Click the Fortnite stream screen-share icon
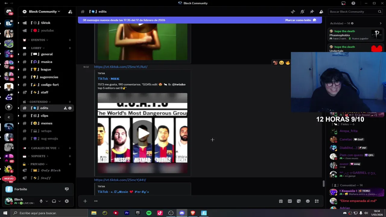Image resolution: width=386 pixels, height=217 pixels. point(67,189)
